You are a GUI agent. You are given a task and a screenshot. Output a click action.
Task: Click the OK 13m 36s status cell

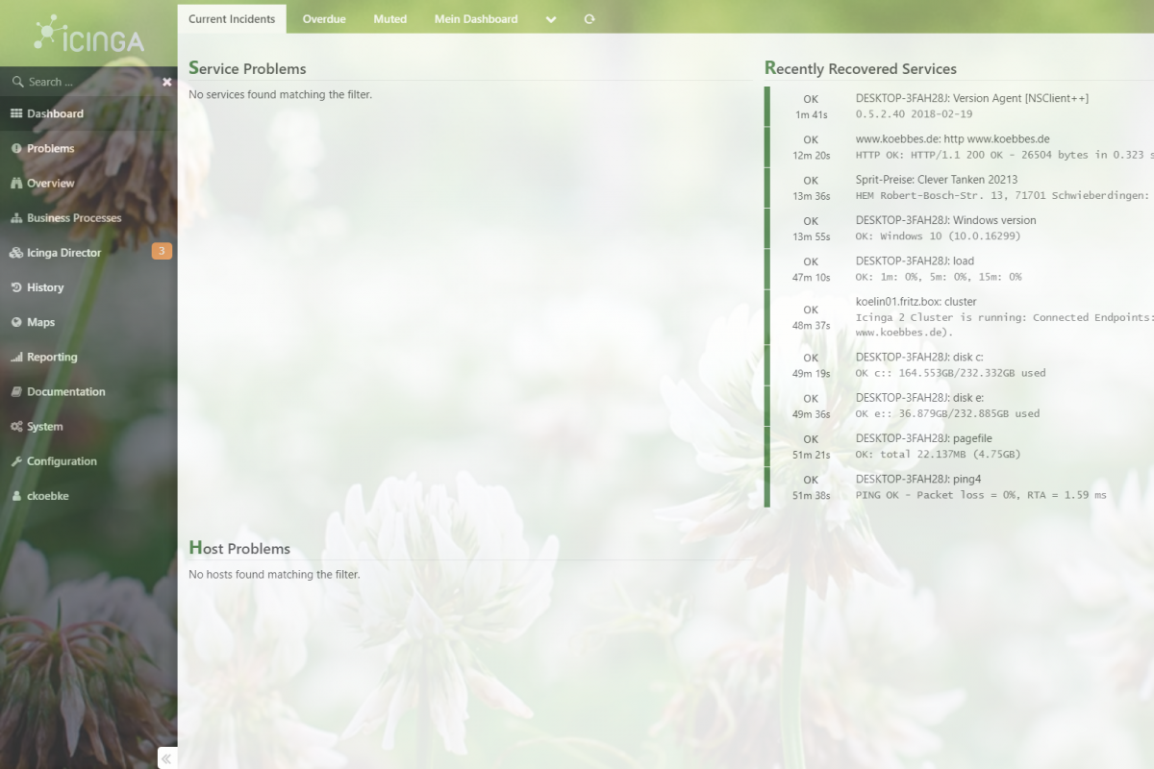tap(811, 187)
